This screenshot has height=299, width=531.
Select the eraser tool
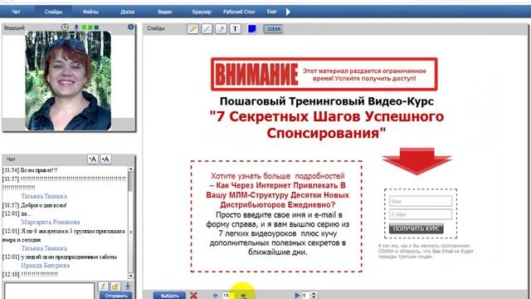tap(221, 29)
